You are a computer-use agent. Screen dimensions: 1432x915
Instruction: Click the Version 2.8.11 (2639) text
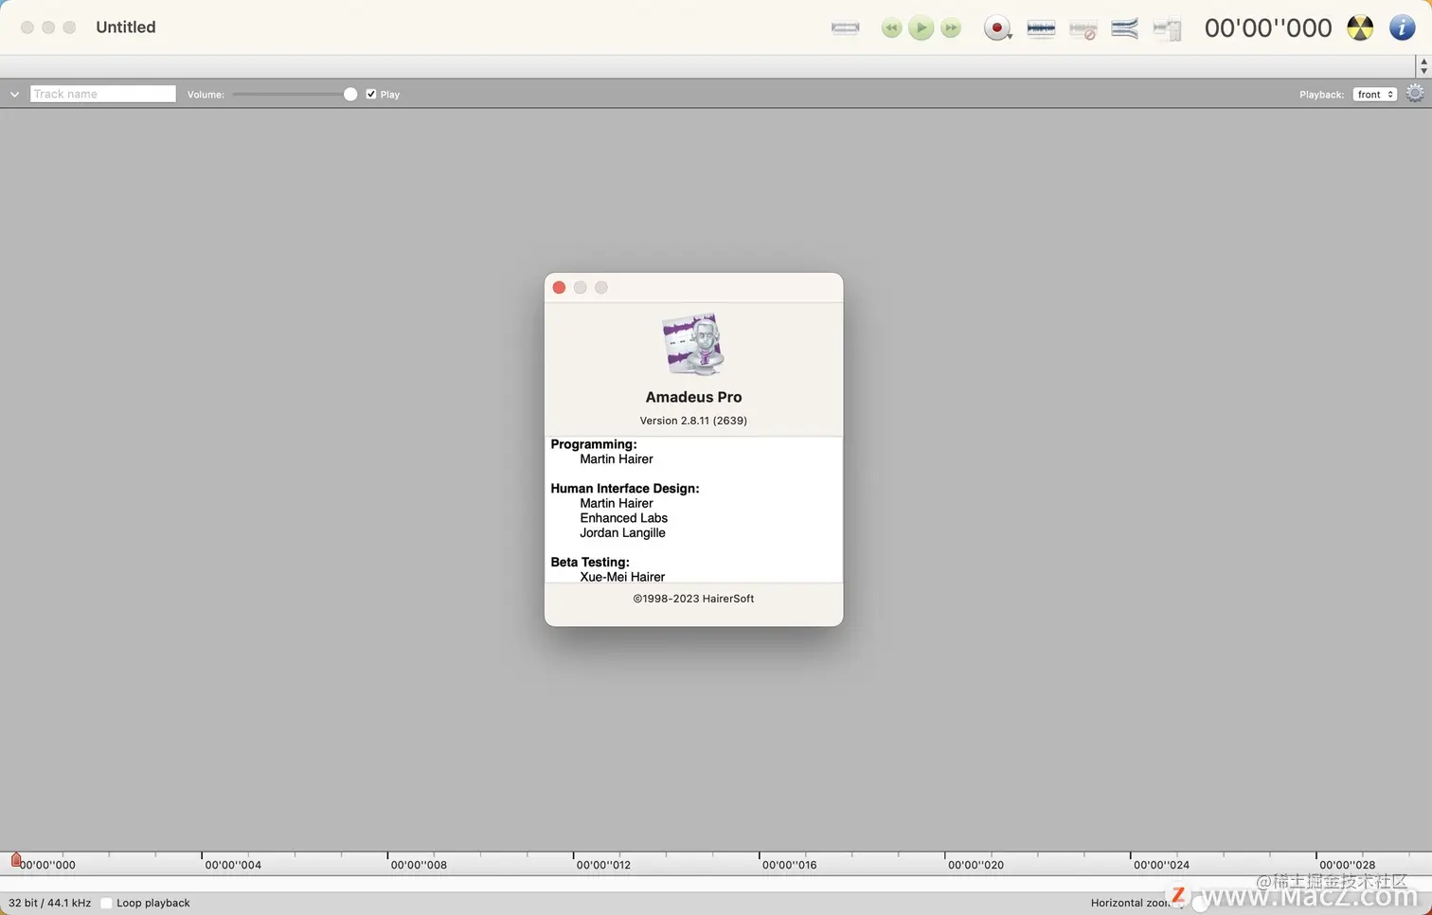click(x=693, y=421)
